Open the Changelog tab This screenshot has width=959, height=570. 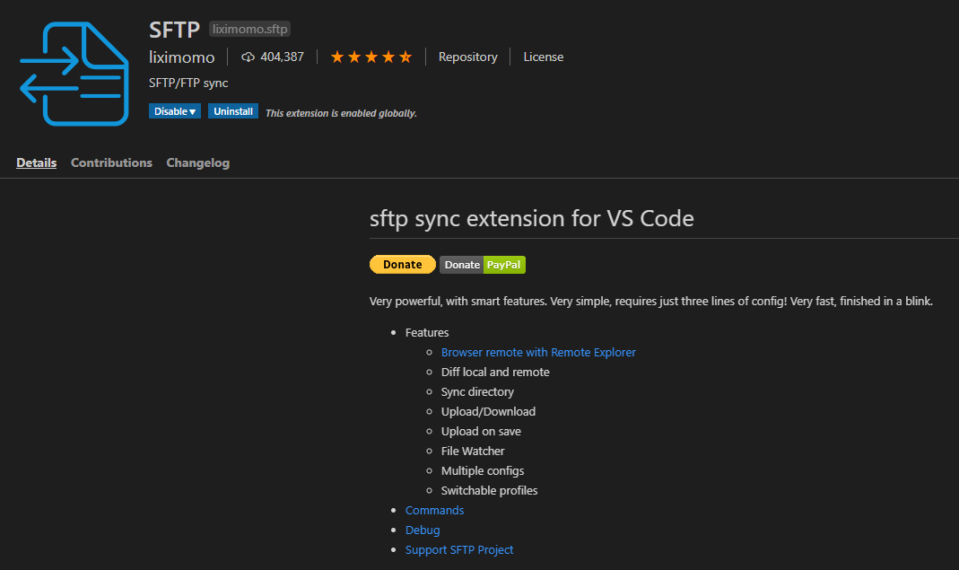pos(197,162)
